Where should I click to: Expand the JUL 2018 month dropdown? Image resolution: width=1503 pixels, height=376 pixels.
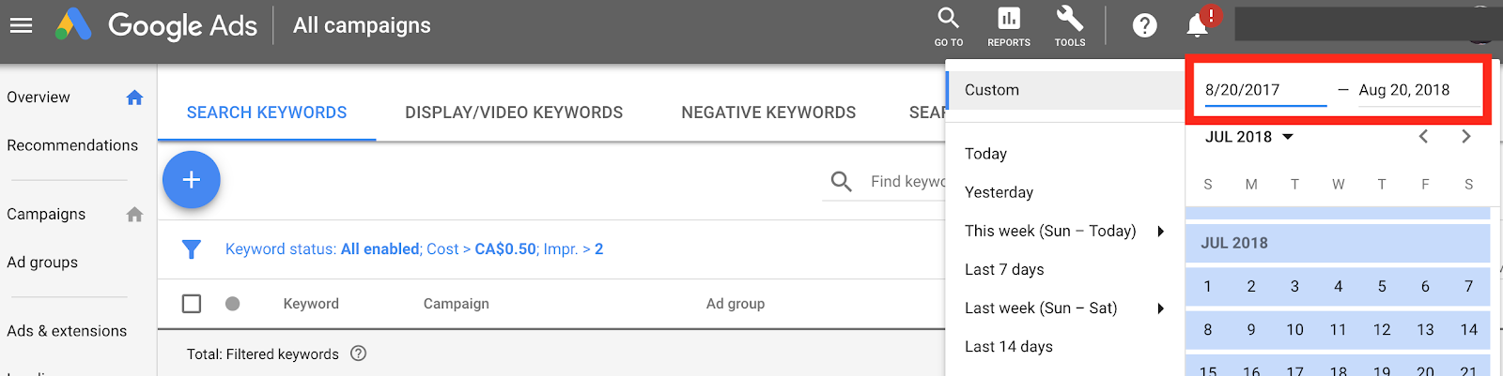[1288, 137]
